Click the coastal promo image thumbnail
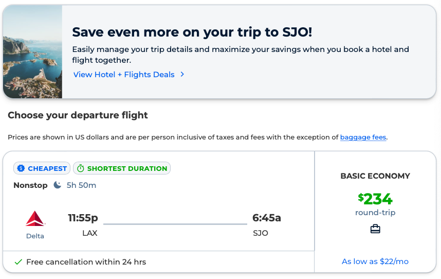Image resolution: width=441 pixels, height=279 pixels. 32,52
